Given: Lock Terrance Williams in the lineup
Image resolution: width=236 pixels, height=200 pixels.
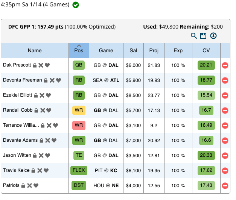Looking at the screenshot, I should coord(43,126).
